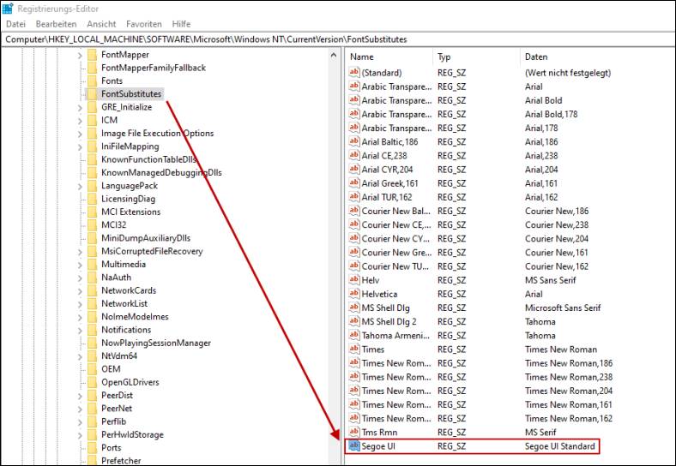The width and height of the screenshot is (676, 466).
Task: Open the Bearbeiten menu
Action: pyautogui.click(x=56, y=24)
